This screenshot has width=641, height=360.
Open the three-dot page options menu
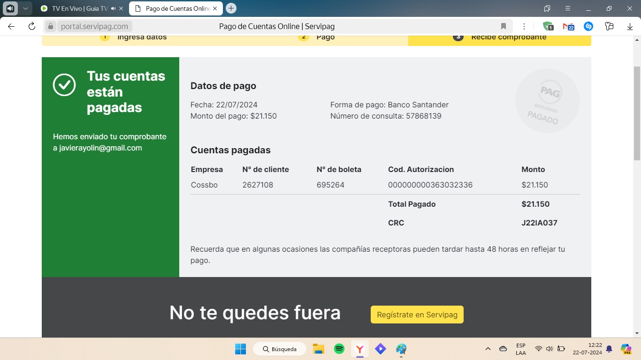click(x=524, y=26)
